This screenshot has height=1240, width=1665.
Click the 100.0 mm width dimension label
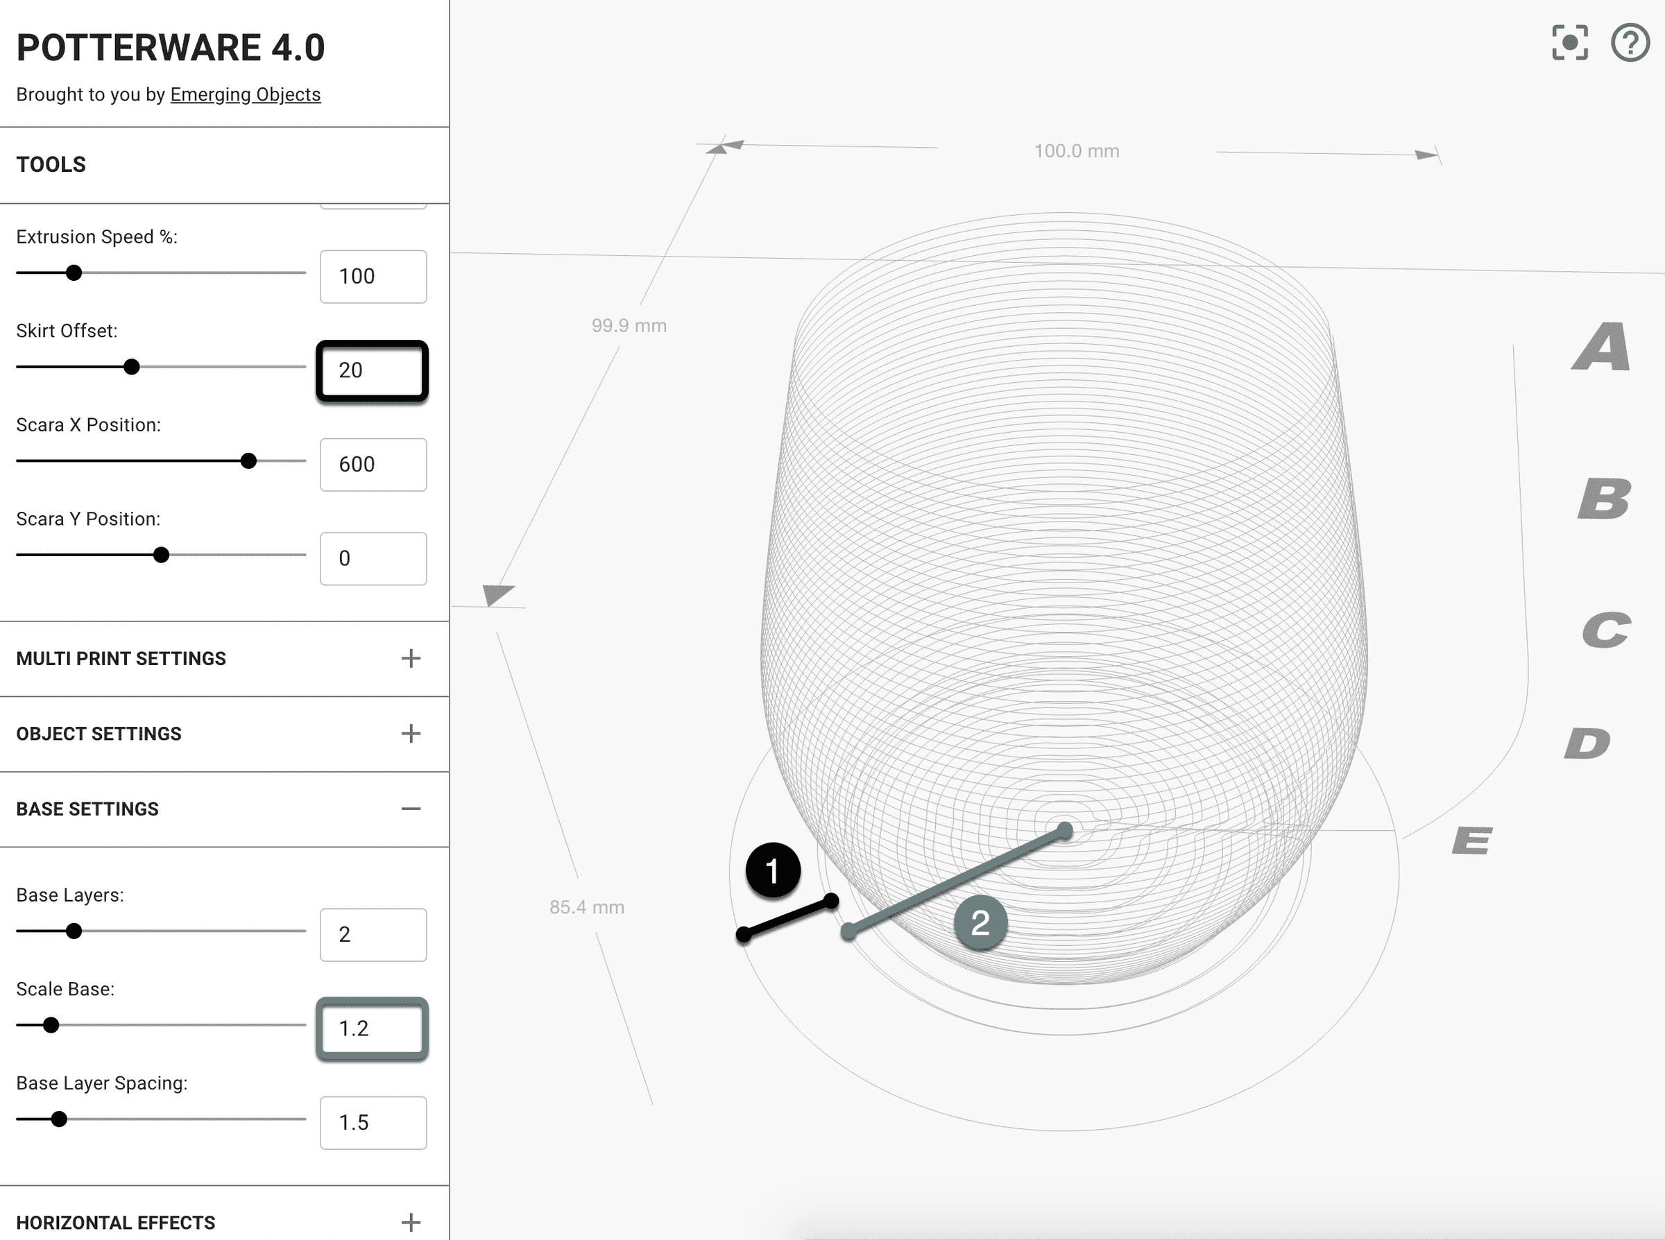click(x=1077, y=151)
